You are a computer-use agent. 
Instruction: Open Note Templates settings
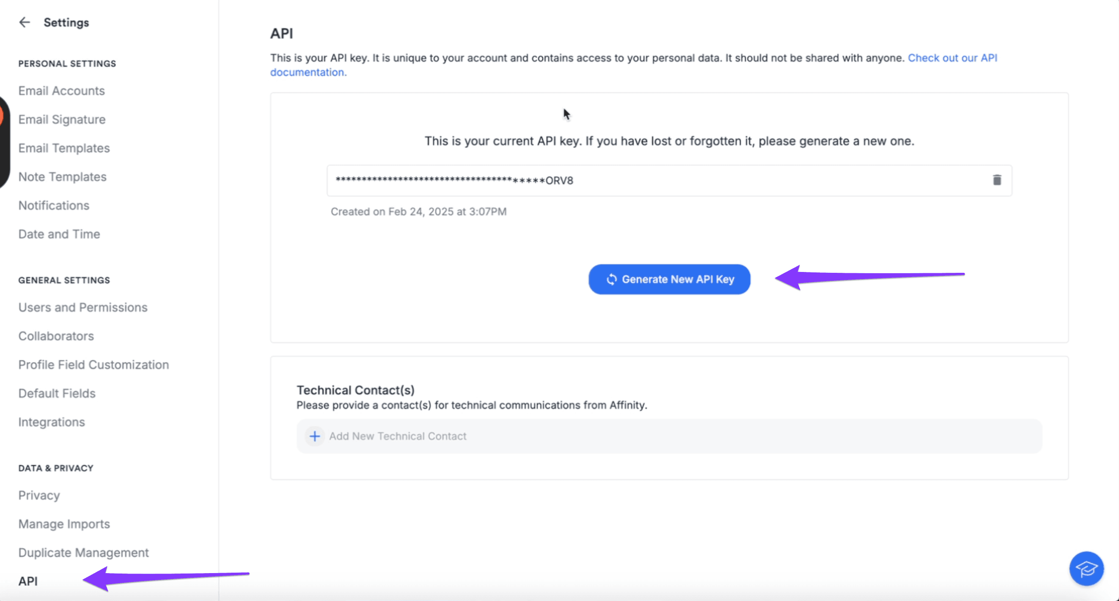(62, 177)
